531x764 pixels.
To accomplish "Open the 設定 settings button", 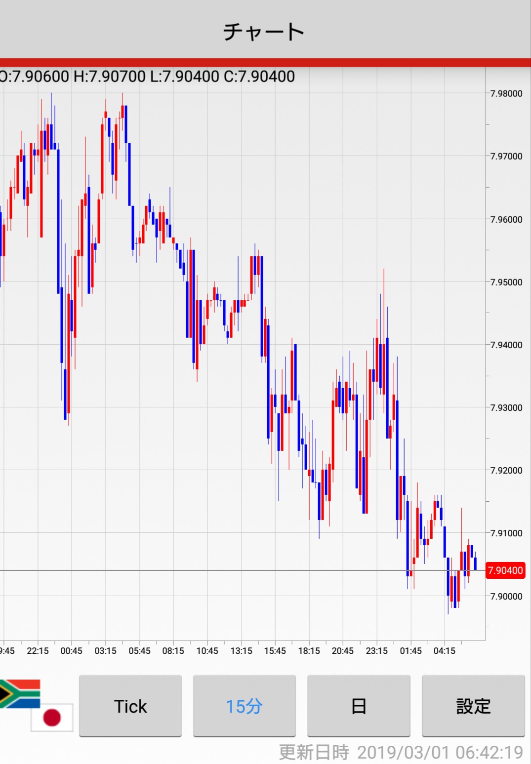I will tap(473, 706).
